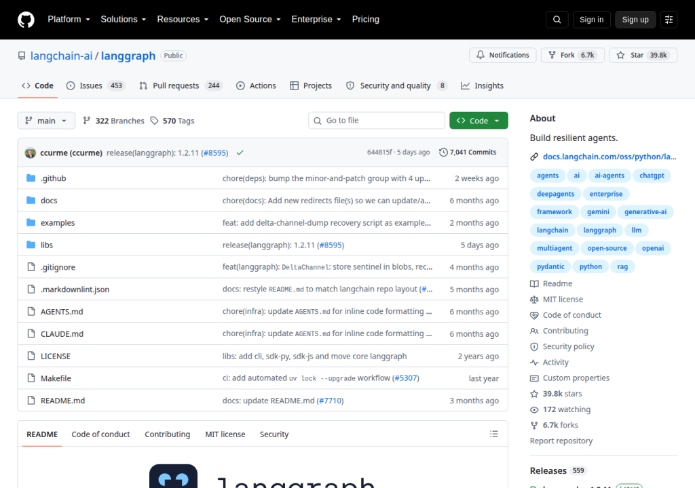Open the README outline list icon

click(494, 434)
